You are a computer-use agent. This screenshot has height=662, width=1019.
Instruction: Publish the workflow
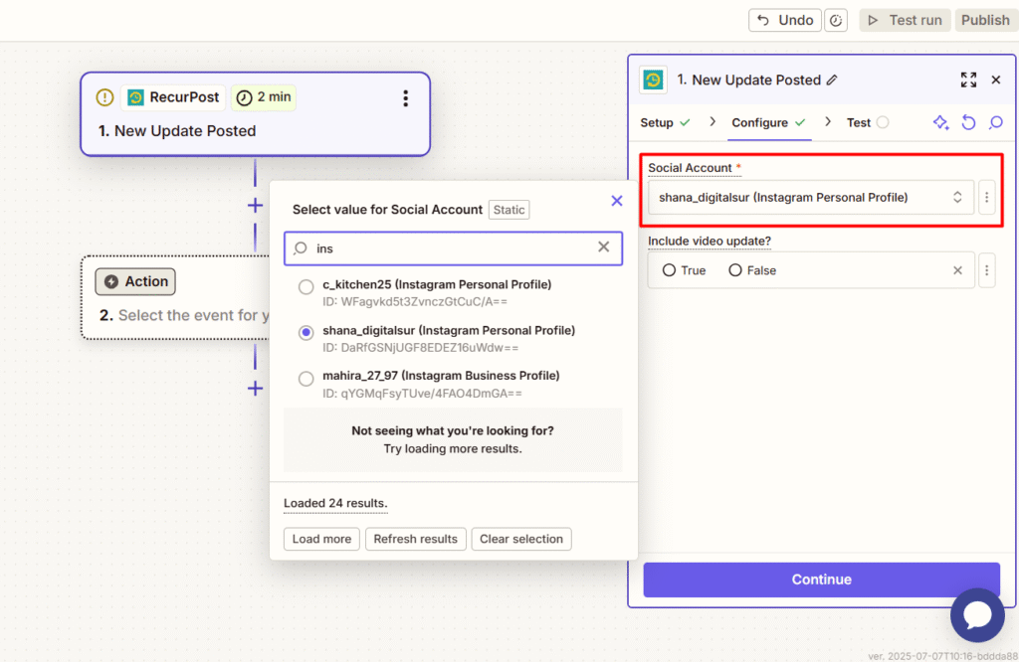(x=985, y=20)
